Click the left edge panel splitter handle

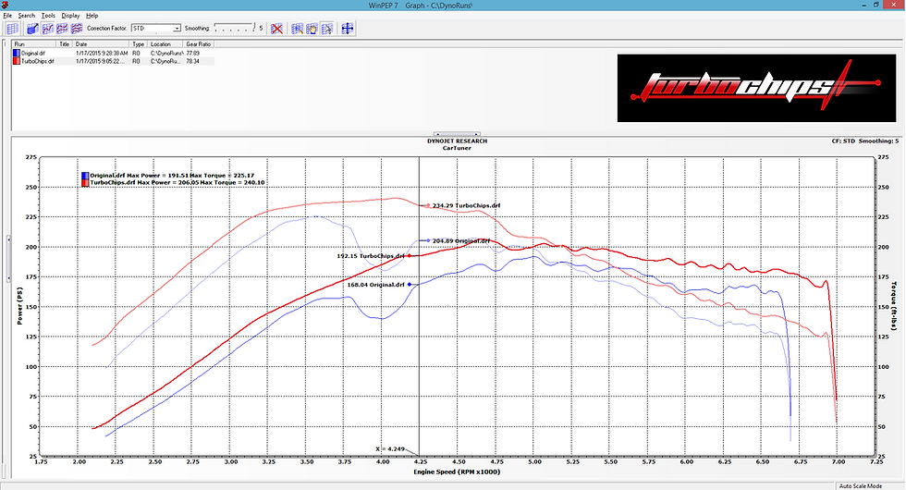tap(8, 259)
